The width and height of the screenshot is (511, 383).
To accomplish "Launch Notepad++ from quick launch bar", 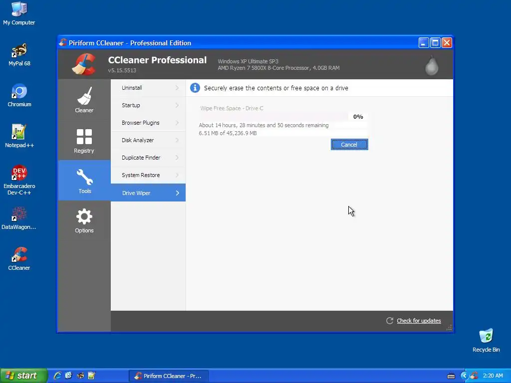I will click(92, 376).
